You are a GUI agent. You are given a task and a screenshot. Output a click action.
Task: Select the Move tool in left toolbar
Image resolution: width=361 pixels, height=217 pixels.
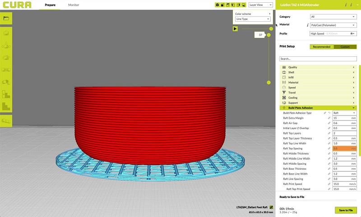pos(6,33)
